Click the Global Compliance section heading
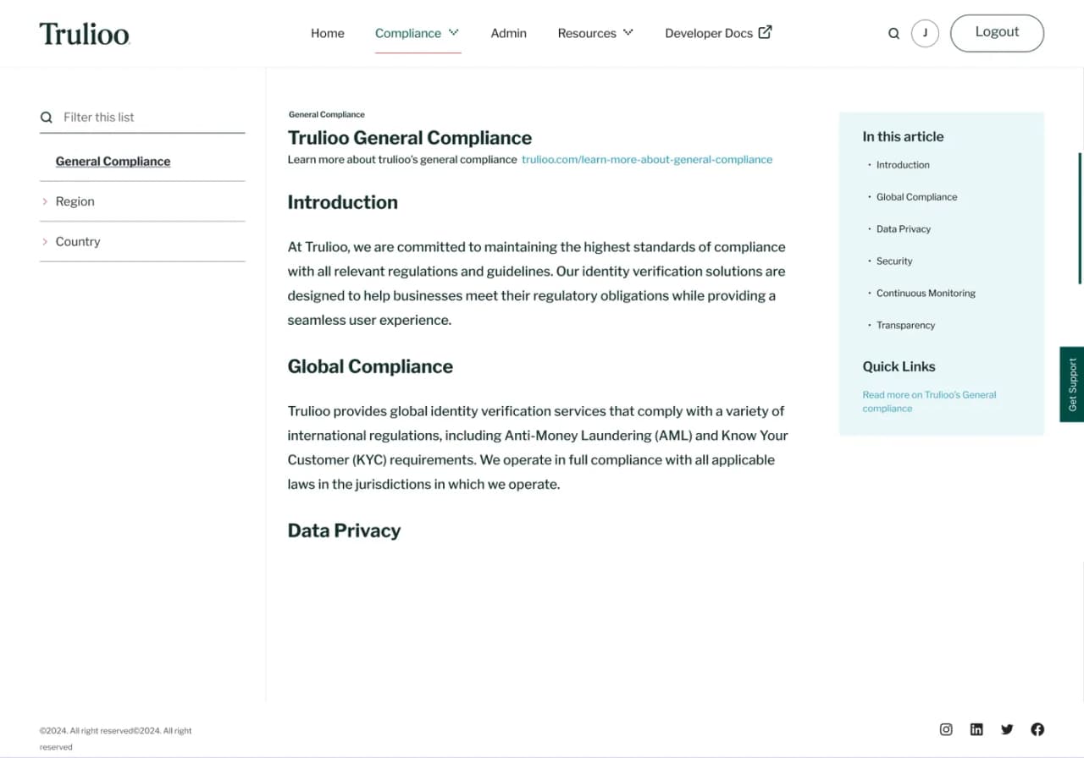This screenshot has width=1084, height=758. (370, 366)
